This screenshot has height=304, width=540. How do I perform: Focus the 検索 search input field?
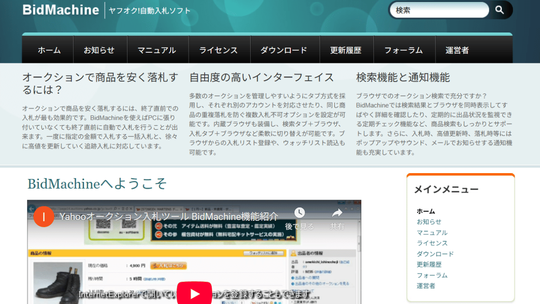point(439,10)
